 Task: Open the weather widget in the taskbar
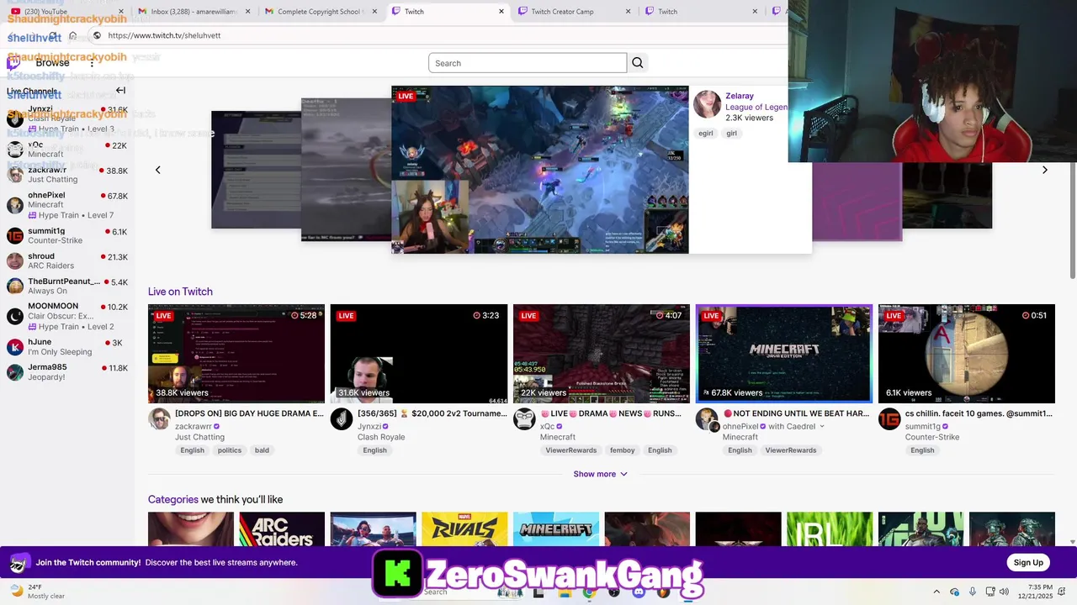point(36,592)
